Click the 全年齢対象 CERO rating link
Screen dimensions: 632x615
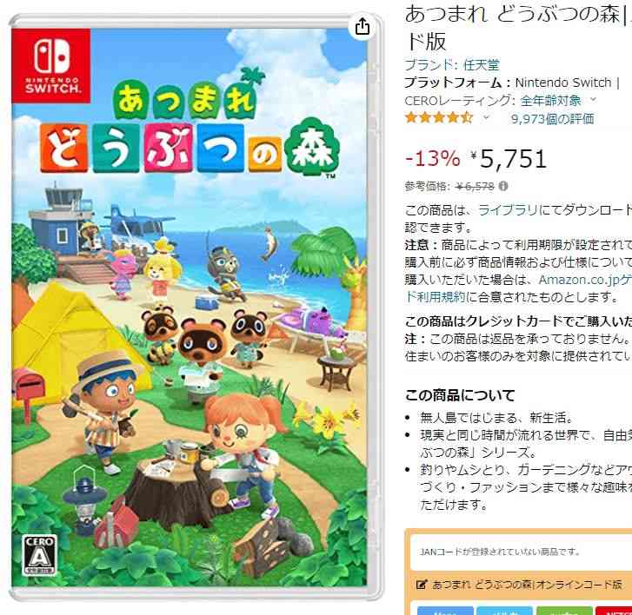(550, 100)
